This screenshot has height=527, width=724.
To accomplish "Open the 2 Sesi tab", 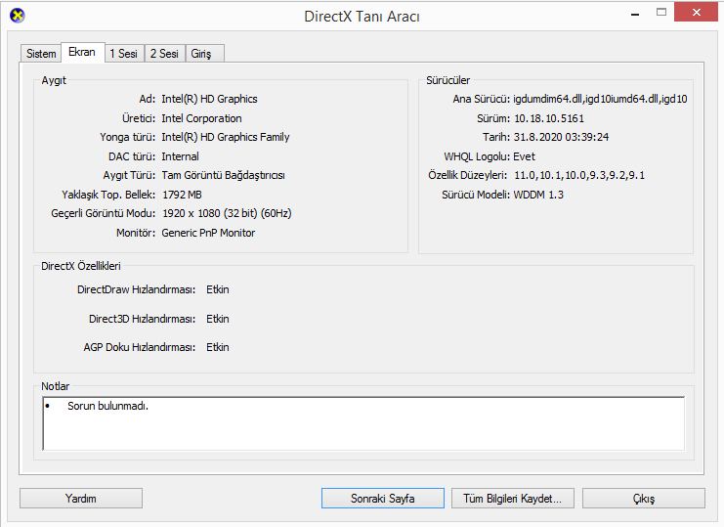I will [x=164, y=54].
